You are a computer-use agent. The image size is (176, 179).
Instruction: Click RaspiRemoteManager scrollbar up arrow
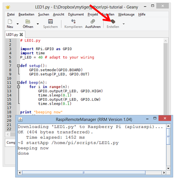click(x=168, y=126)
